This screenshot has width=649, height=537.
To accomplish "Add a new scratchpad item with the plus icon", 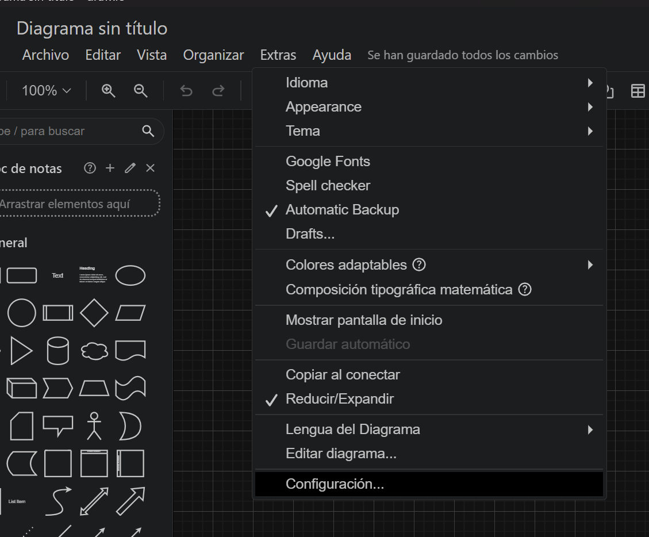I will [x=110, y=168].
